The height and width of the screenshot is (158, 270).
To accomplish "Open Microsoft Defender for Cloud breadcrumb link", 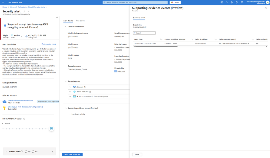I will click(27, 7).
